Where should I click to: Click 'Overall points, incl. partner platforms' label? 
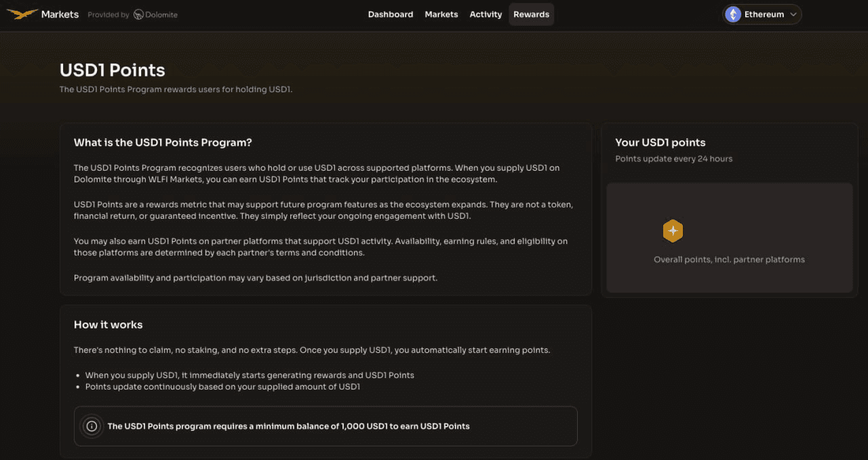point(729,259)
